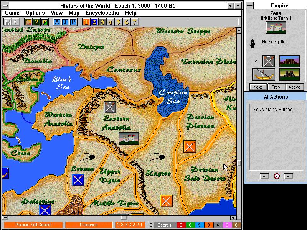Click the blue ship marker at the map's left edge
307x230 pixels.
[5, 173]
